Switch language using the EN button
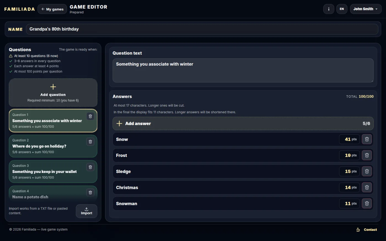 (342, 9)
